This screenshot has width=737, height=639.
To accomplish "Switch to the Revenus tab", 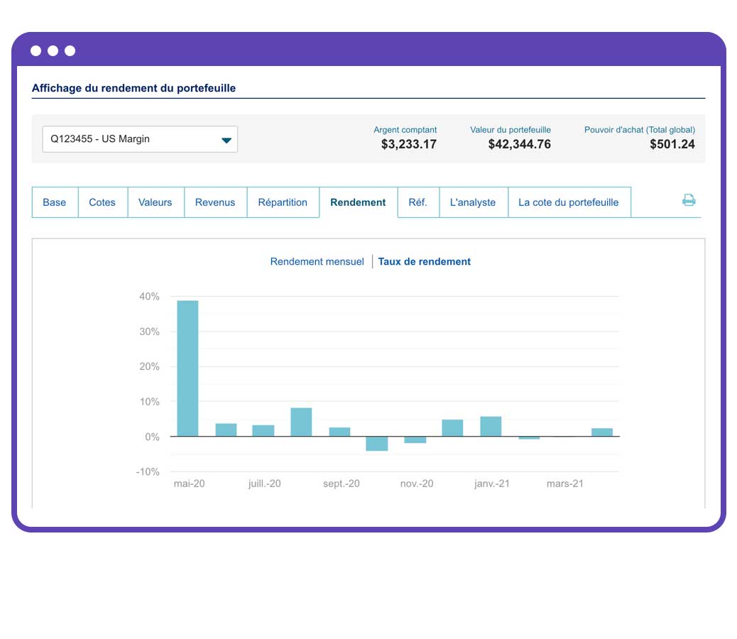I will [x=215, y=202].
